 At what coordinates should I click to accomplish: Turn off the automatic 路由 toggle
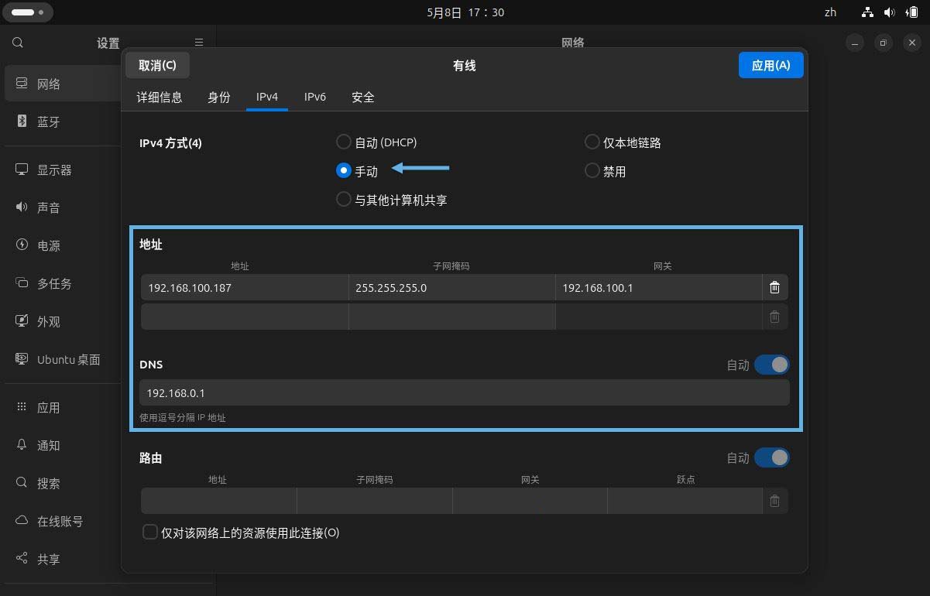[771, 457]
